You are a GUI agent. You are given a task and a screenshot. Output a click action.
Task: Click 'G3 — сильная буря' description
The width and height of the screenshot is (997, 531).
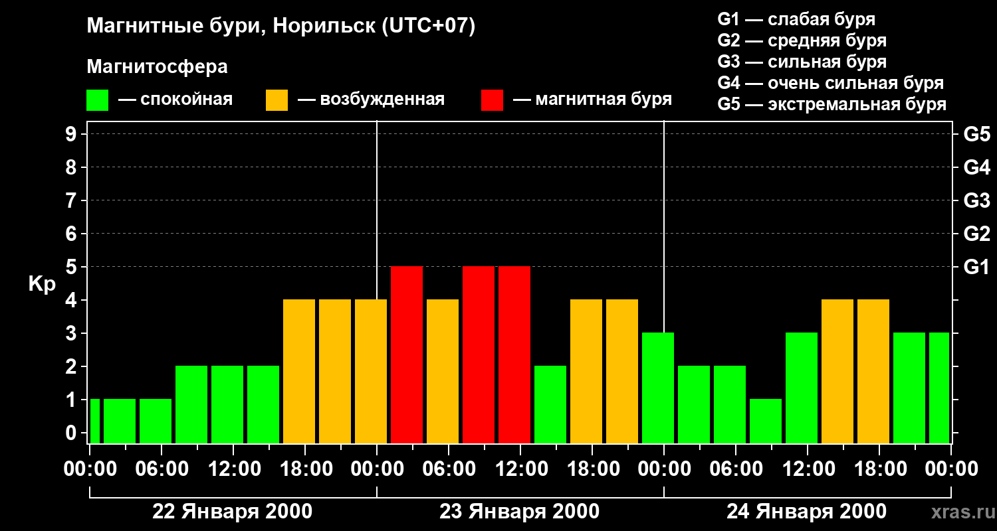[802, 62]
